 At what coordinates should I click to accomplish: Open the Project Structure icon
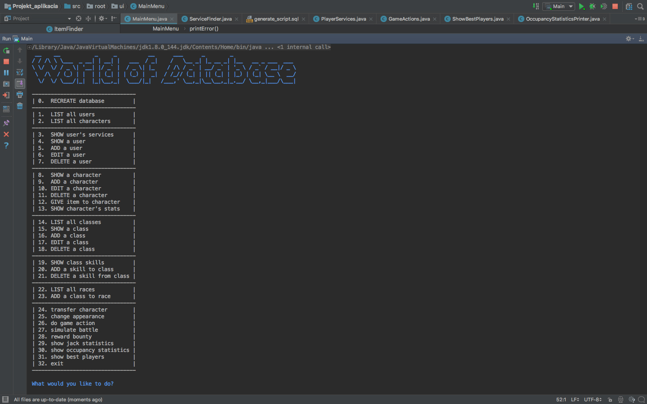point(629,6)
